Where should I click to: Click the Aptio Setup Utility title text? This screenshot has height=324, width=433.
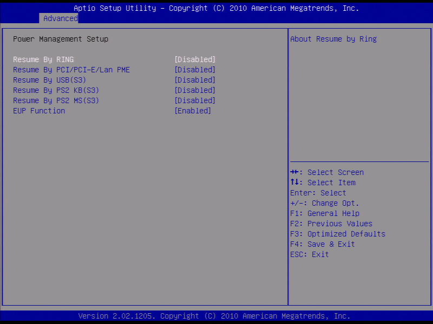pyautogui.click(x=216, y=8)
